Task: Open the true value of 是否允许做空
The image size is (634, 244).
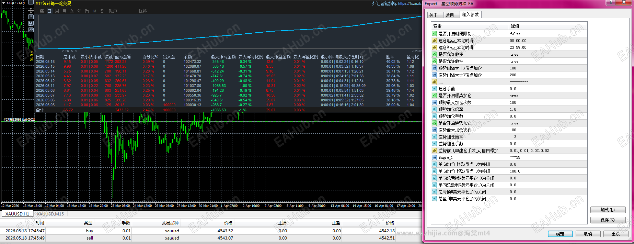Action: tap(548, 61)
